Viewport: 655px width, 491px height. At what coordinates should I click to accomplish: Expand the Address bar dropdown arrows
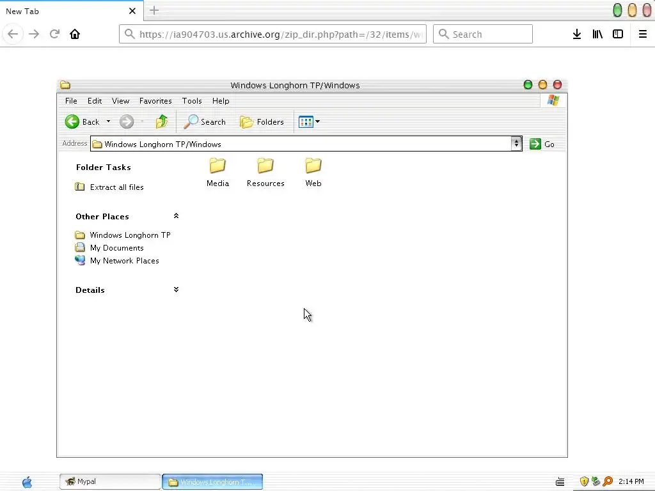coord(516,144)
